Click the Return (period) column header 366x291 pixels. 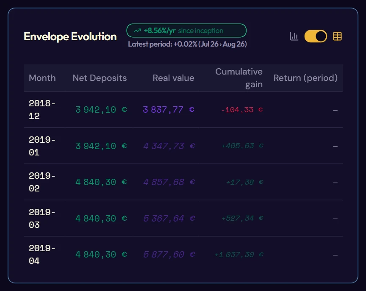305,78
